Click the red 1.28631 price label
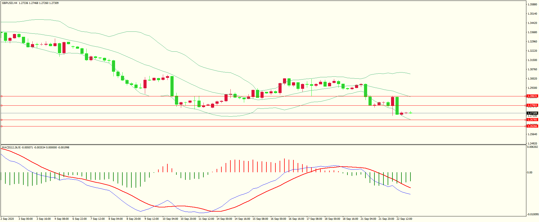 pyautogui.click(x=532, y=96)
